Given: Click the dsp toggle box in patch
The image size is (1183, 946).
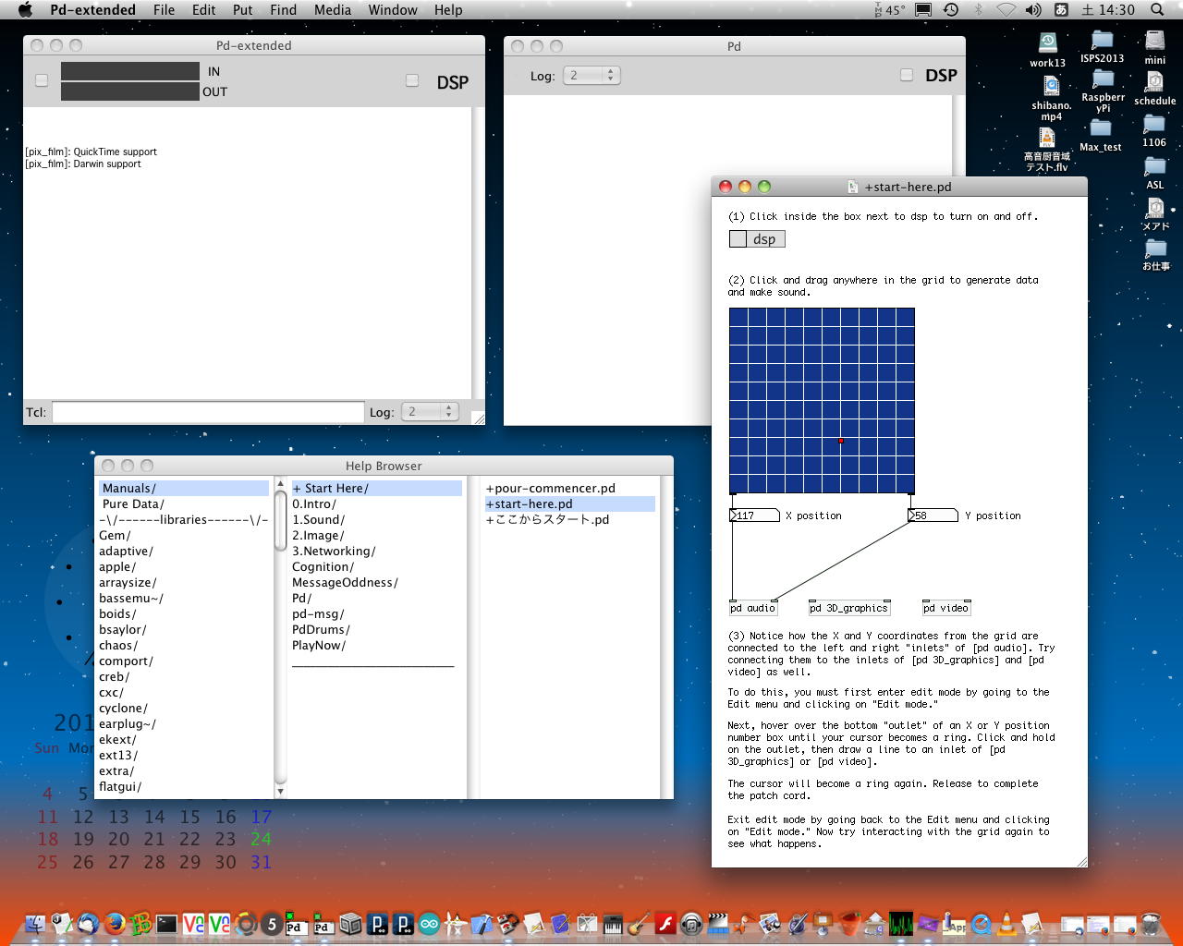Looking at the screenshot, I should pyautogui.click(x=738, y=239).
